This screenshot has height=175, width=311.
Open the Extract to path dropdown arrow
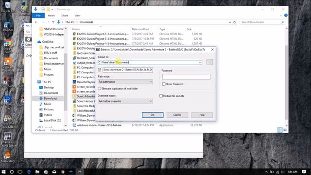[200, 63]
